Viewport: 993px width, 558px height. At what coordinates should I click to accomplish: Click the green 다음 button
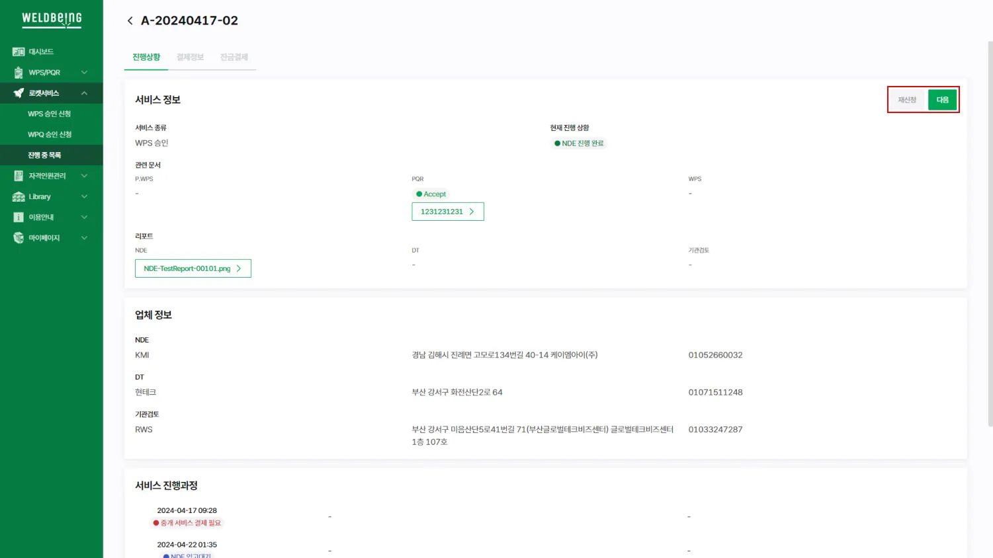942,100
